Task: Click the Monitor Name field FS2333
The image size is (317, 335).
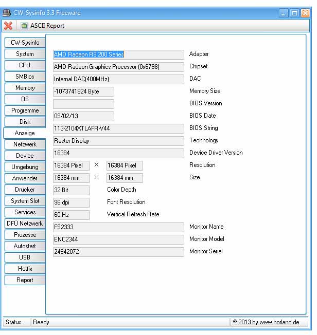Action: click(118, 227)
